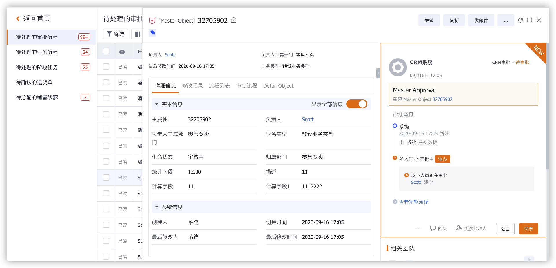Viewport: 556px width, 268px height.
Task: Click the Master Object shield icon
Action: (152, 21)
